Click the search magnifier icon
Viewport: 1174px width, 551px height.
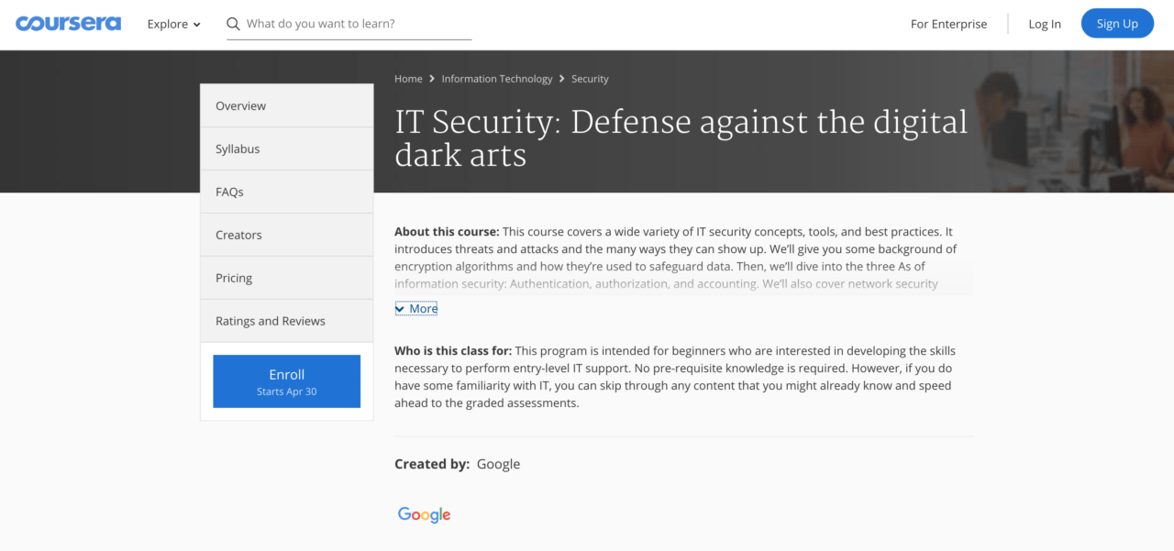(234, 24)
